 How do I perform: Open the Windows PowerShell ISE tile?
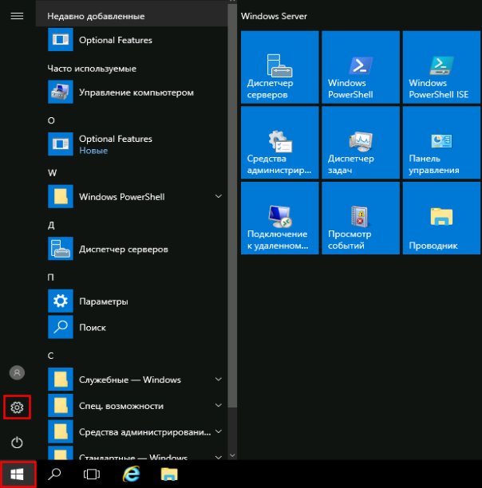click(x=441, y=68)
